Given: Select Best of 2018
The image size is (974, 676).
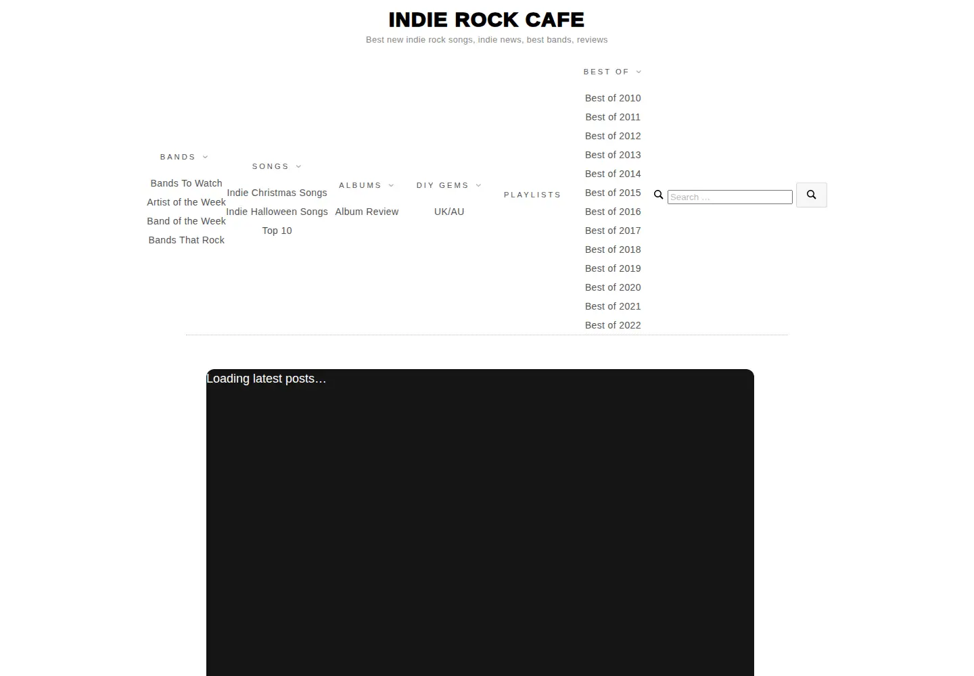Looking at the screenshot, I should click(x=613, y=249).
